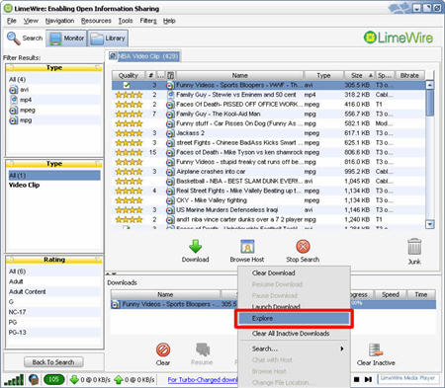The width and height of the screenshot is (445, 388).
Task: Click the collapse arrows above the Downloads label
Action: [111, 273]
